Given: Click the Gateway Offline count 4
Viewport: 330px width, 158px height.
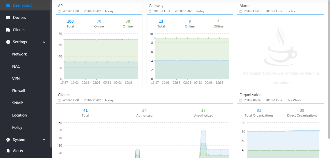Looking at the screenshot, I should tap(219, 21).
